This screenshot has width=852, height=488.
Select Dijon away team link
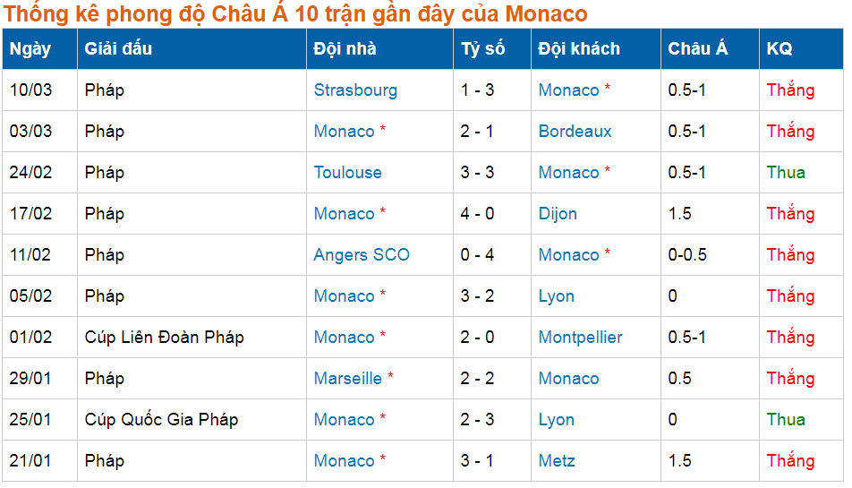[558, 214]
